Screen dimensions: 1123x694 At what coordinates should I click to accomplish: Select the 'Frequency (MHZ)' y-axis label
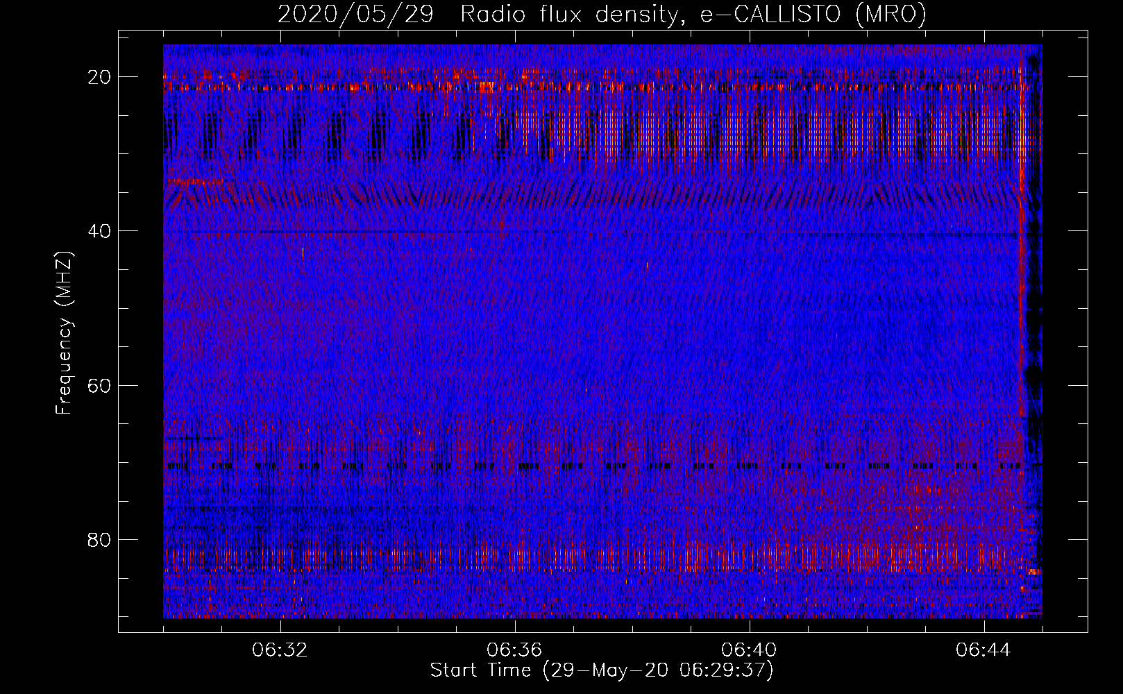tap(64, 333)
